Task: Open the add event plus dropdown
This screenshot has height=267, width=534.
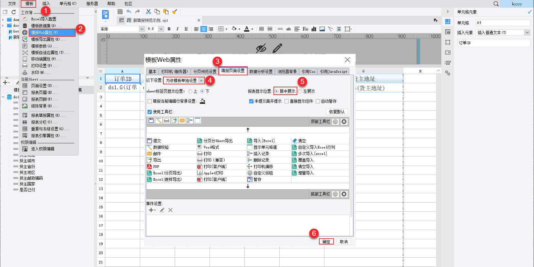Action: [152, 210]
